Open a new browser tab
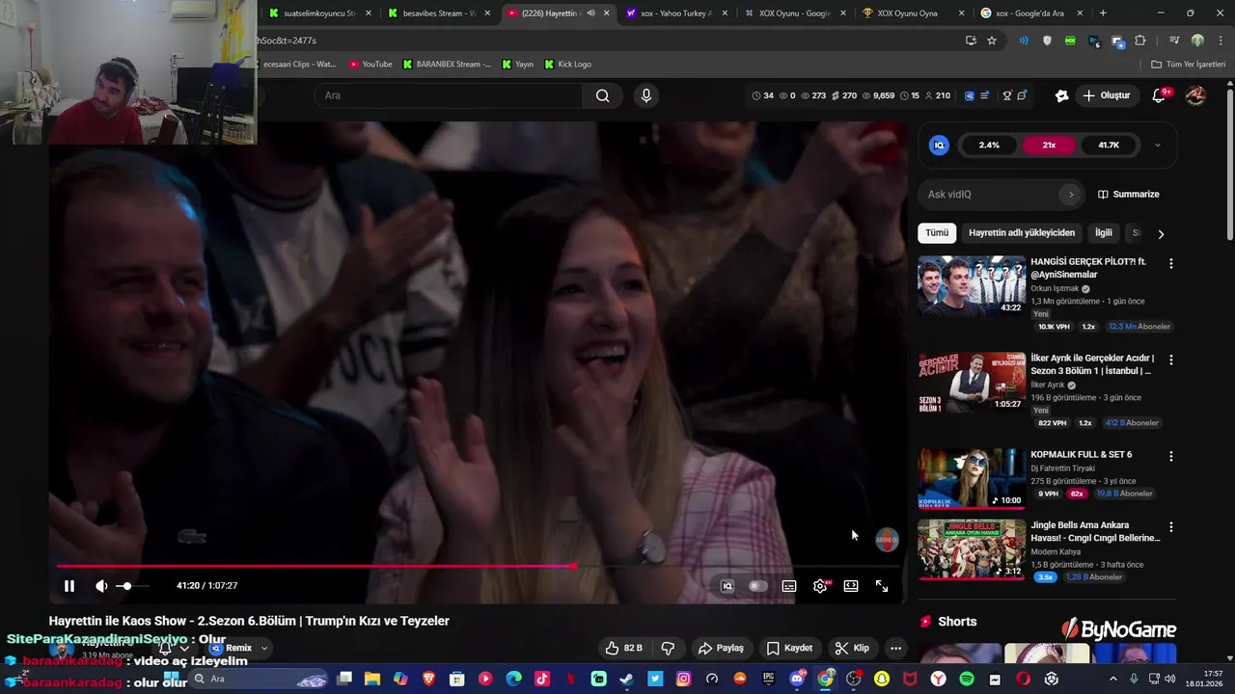 (1103, 13)
